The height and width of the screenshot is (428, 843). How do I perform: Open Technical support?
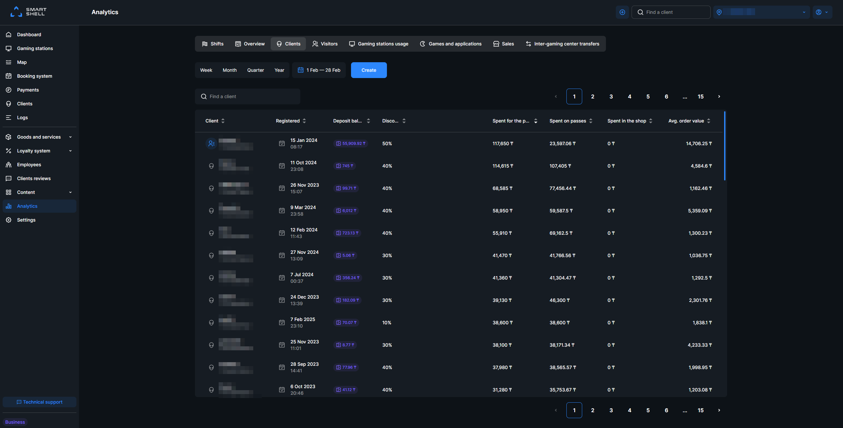[x=39, y=402]
